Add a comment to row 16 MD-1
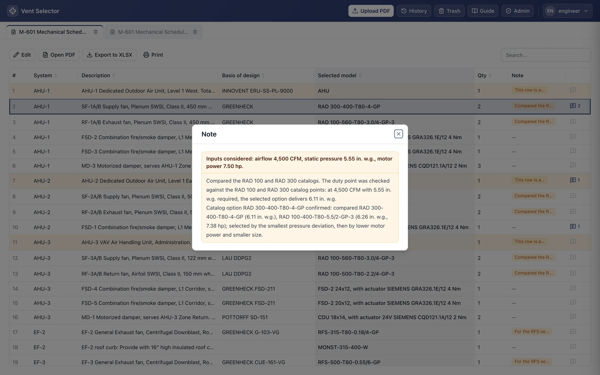The image size is (600, 375). coord(573,316)
